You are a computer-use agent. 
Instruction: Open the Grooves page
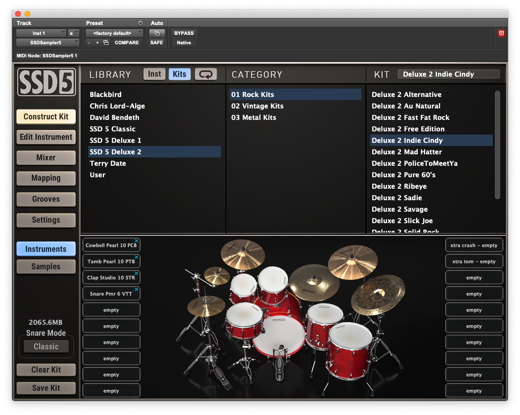(46, 199)
